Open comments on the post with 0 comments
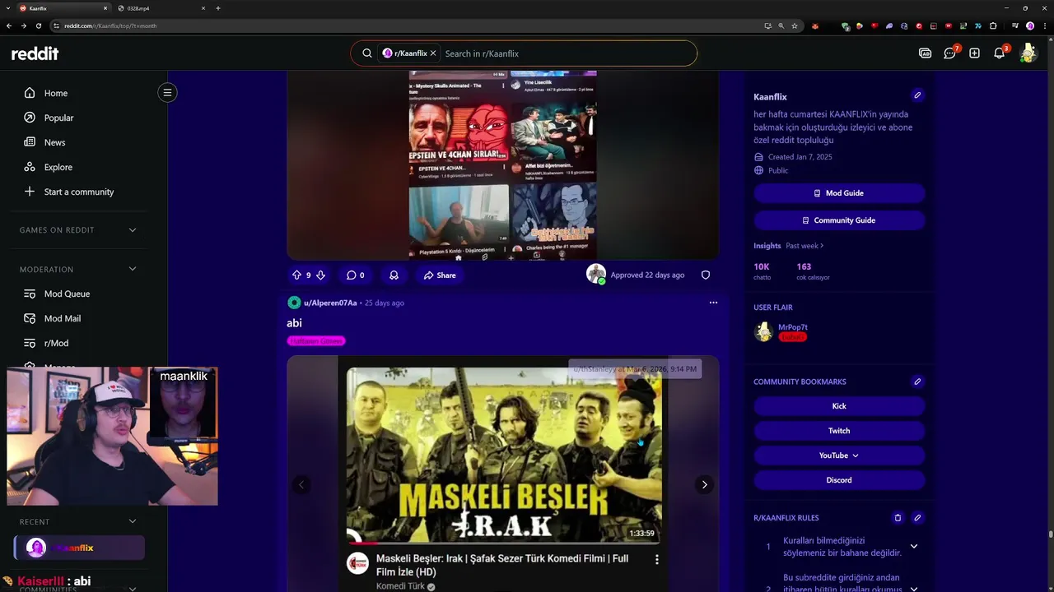This screenshot has width=1054, height=592. [355, 275]
